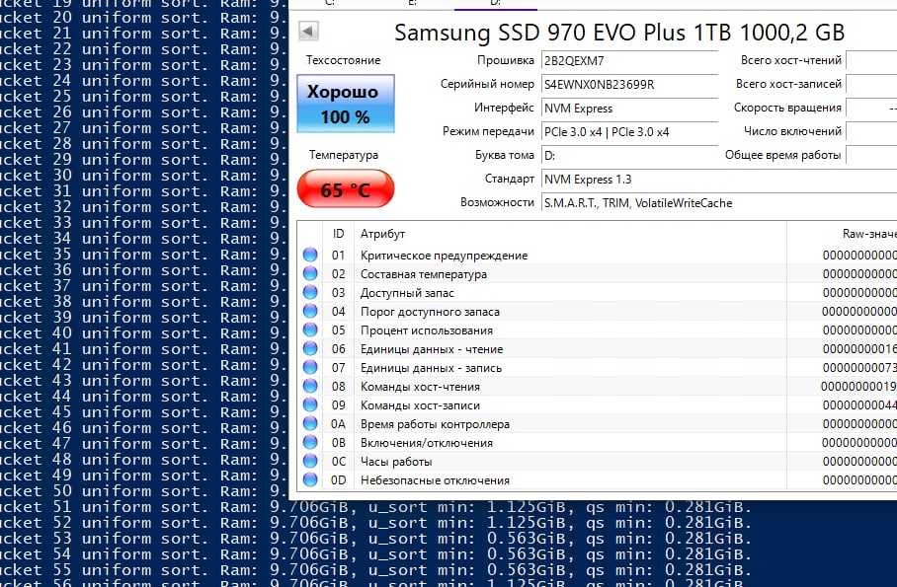Viewport: 897px width, 587px height.
Task: Click the drive letter field 'D:'
Action: click(629, 156)
